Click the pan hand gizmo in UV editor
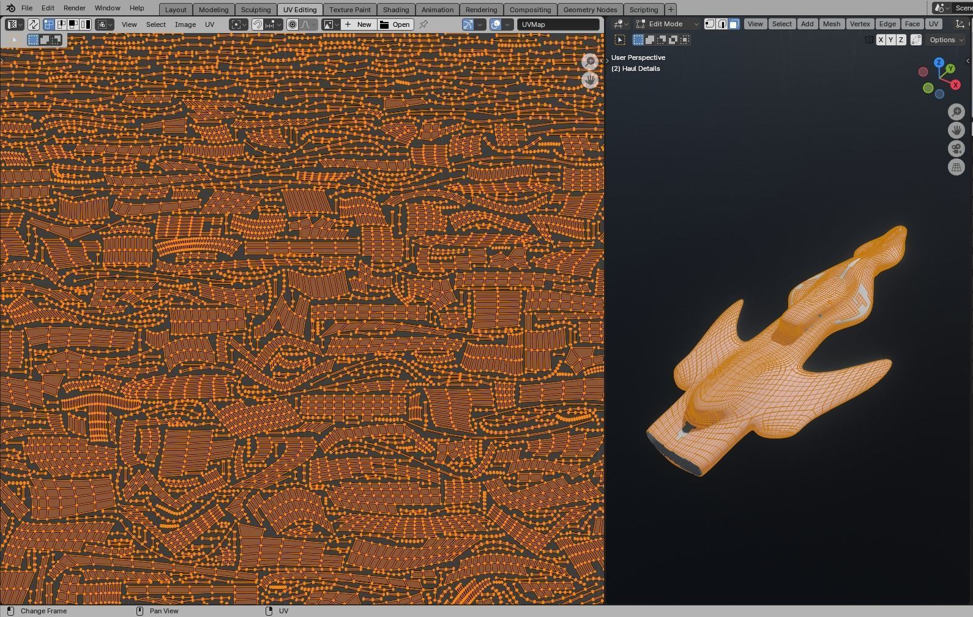973x617 pixels. (x=590, y=80)
